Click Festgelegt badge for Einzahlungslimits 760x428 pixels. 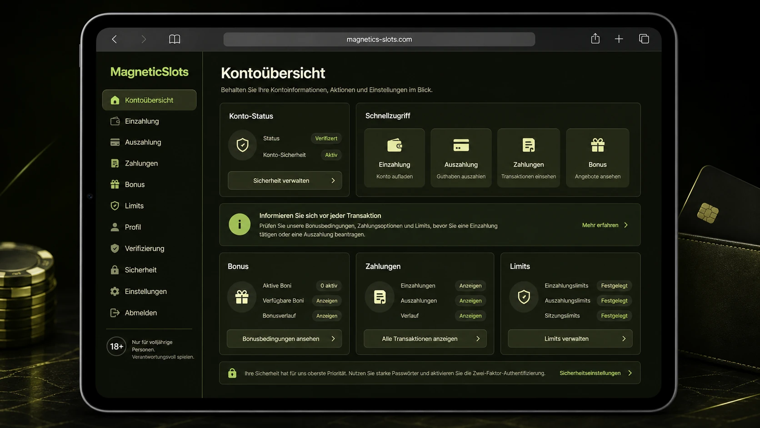(x=614, y=286)
